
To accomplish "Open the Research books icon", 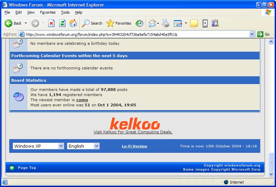I will (215, 23).
